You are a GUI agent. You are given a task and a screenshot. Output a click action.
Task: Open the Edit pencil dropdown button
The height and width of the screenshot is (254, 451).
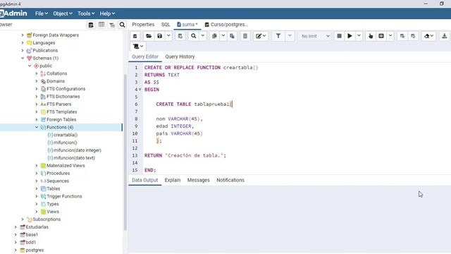[261, 36]
